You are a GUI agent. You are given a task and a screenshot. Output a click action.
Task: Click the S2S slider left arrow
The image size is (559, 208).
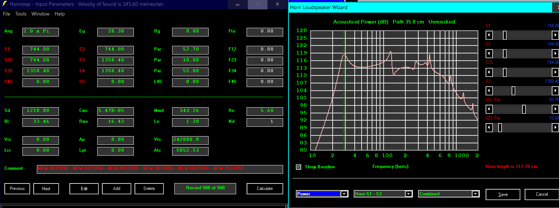489,72
